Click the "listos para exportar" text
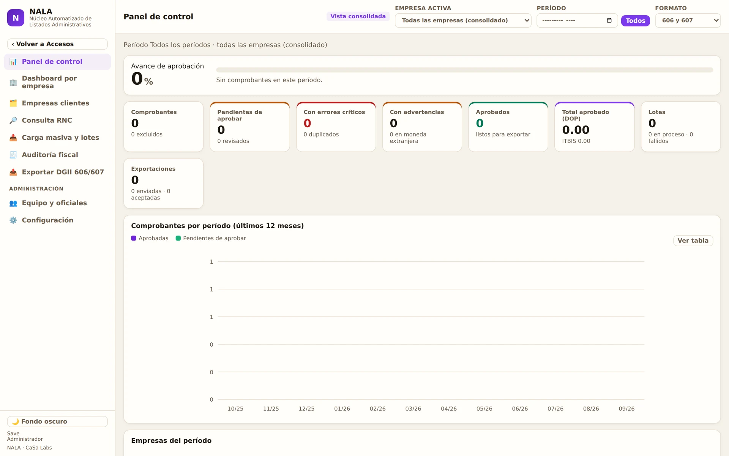This screenshot has width=729, height=456. click(x=503, y=135)
